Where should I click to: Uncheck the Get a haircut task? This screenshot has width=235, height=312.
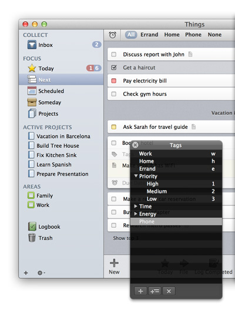(114, 68)
